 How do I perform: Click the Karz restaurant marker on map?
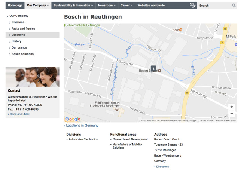[181, 30]
